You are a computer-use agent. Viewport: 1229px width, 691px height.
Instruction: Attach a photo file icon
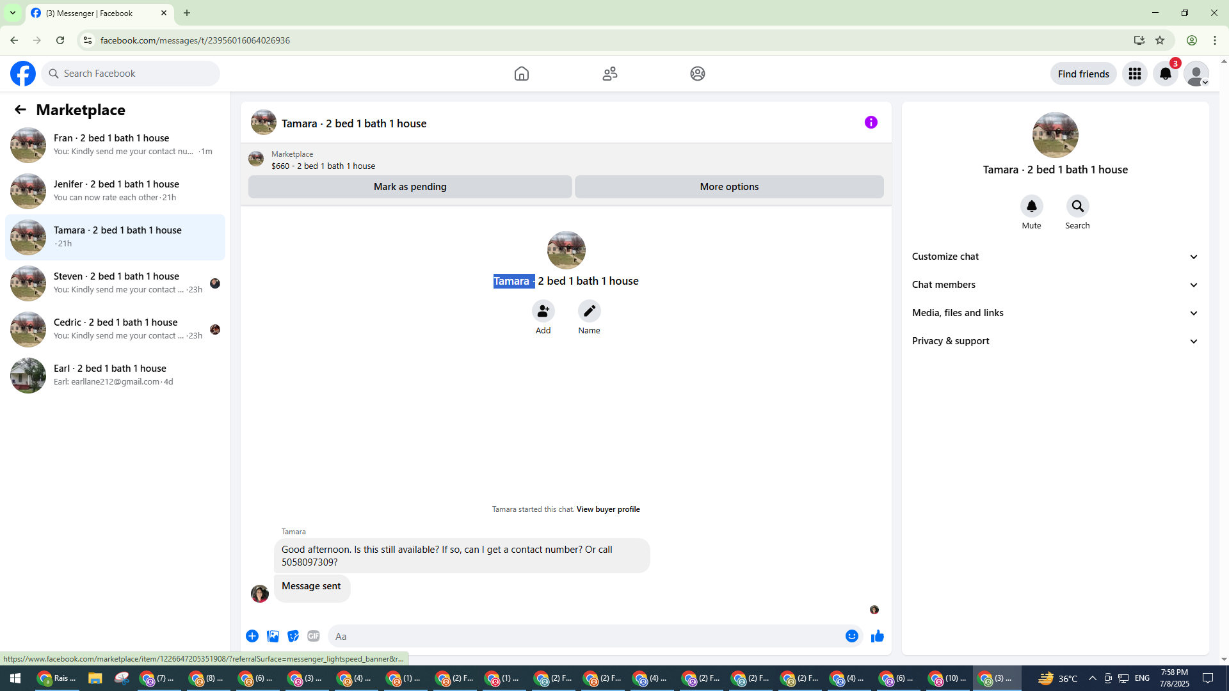pyautogui.click(x=273, y=636)
